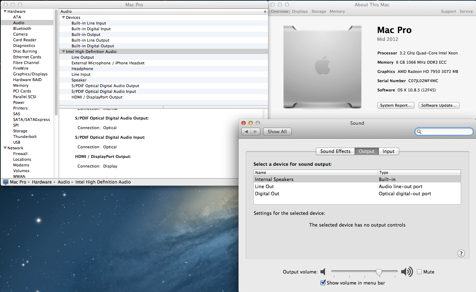Select PCI Cards in sidebar

pos(22,91)
